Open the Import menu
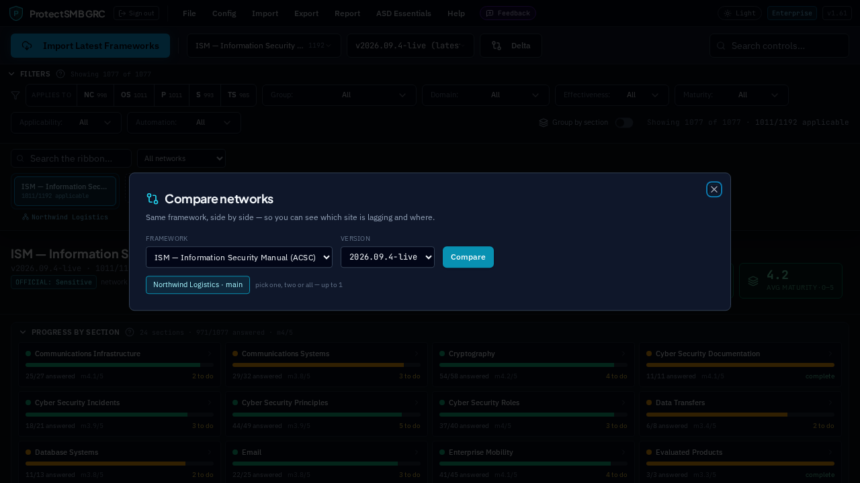860x483 pixels. (265, 13)
